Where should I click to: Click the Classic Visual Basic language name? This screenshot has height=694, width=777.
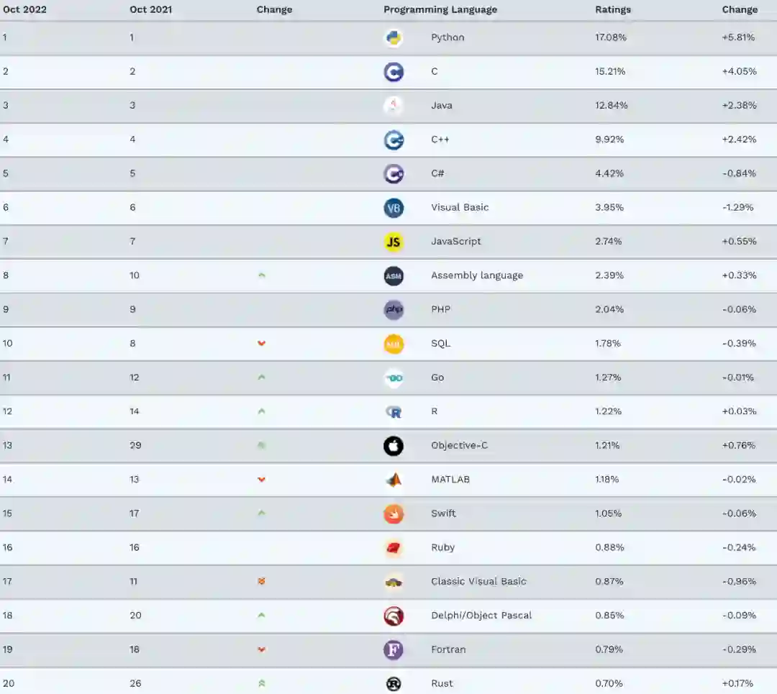click(x=478, y=582)
